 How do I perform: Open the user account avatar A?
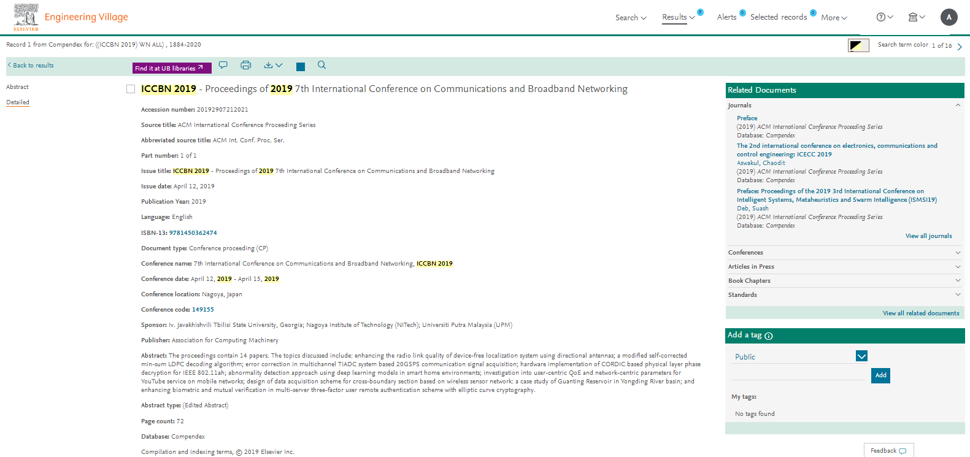point(949,17)
